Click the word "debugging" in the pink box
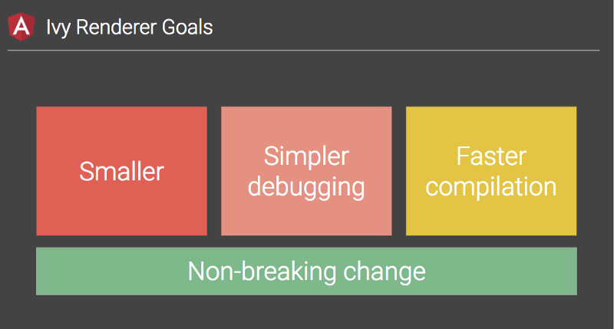Viewport: 614px width, 329px height. point(306,186)
